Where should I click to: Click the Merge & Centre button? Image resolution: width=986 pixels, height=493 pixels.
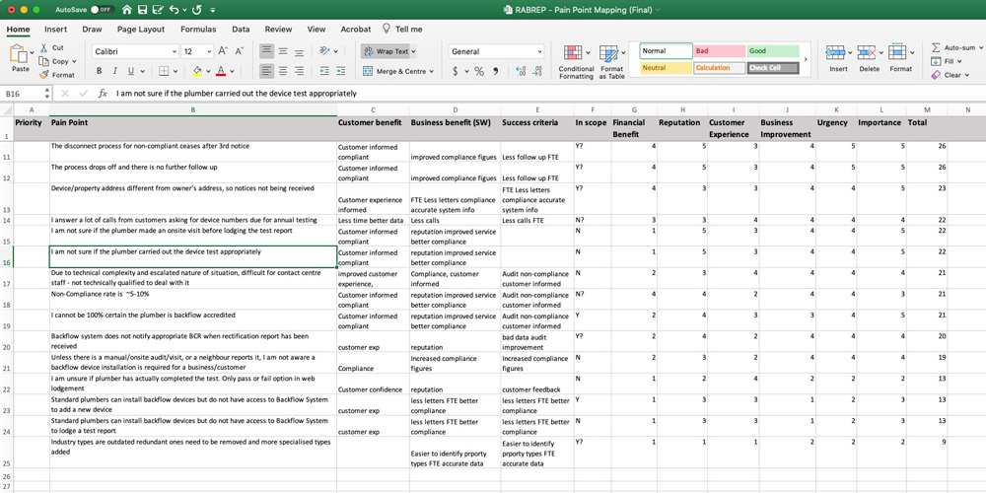[396, 71]
